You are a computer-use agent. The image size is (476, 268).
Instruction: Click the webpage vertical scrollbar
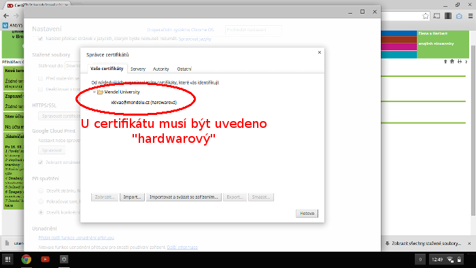pos(473,131)
